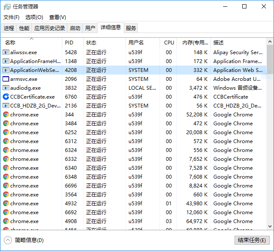Click Chrome icon for PID 6252
This screenshot has width=274, height=251.
pos(6,132)
